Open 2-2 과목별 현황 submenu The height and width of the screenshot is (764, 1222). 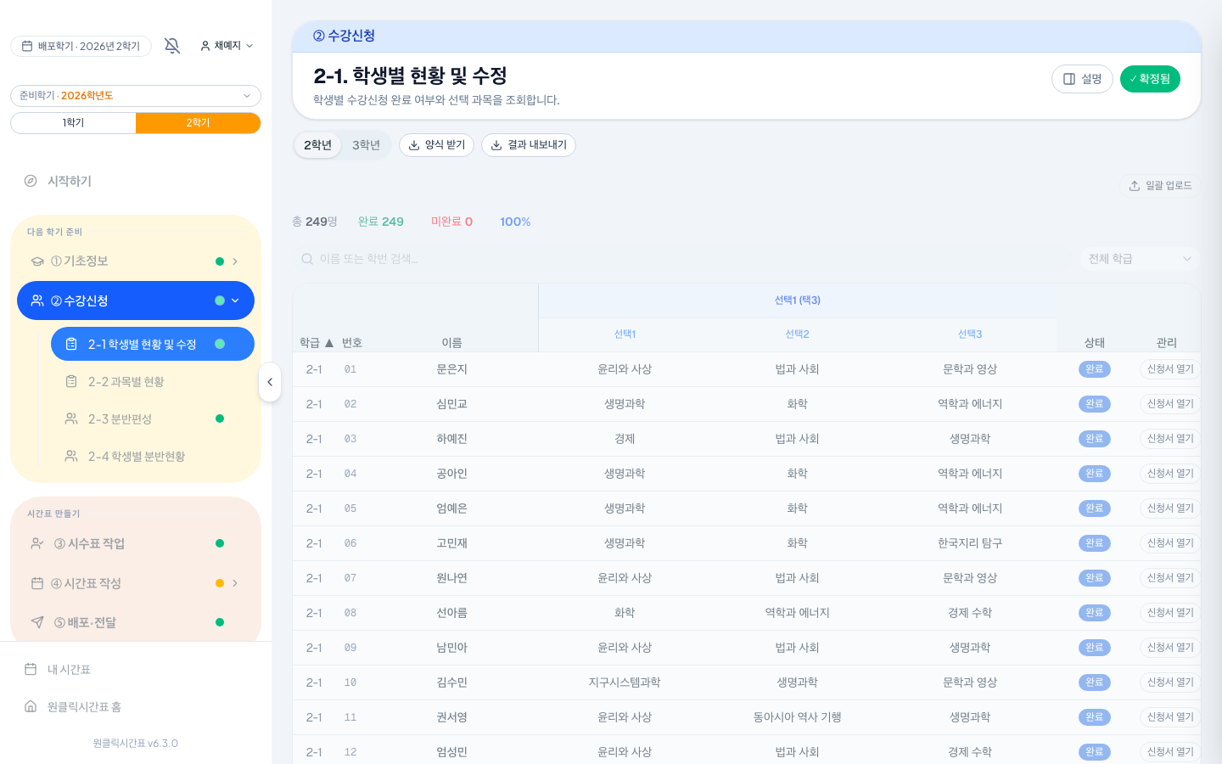(x=153, y=382)
